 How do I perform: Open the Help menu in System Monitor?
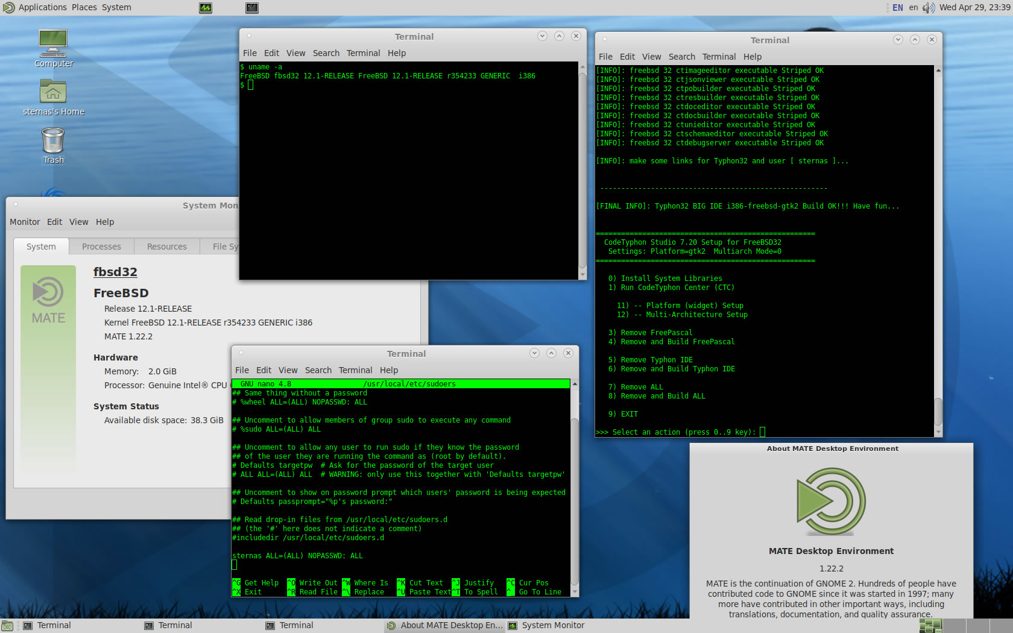(x=105, y=222)
